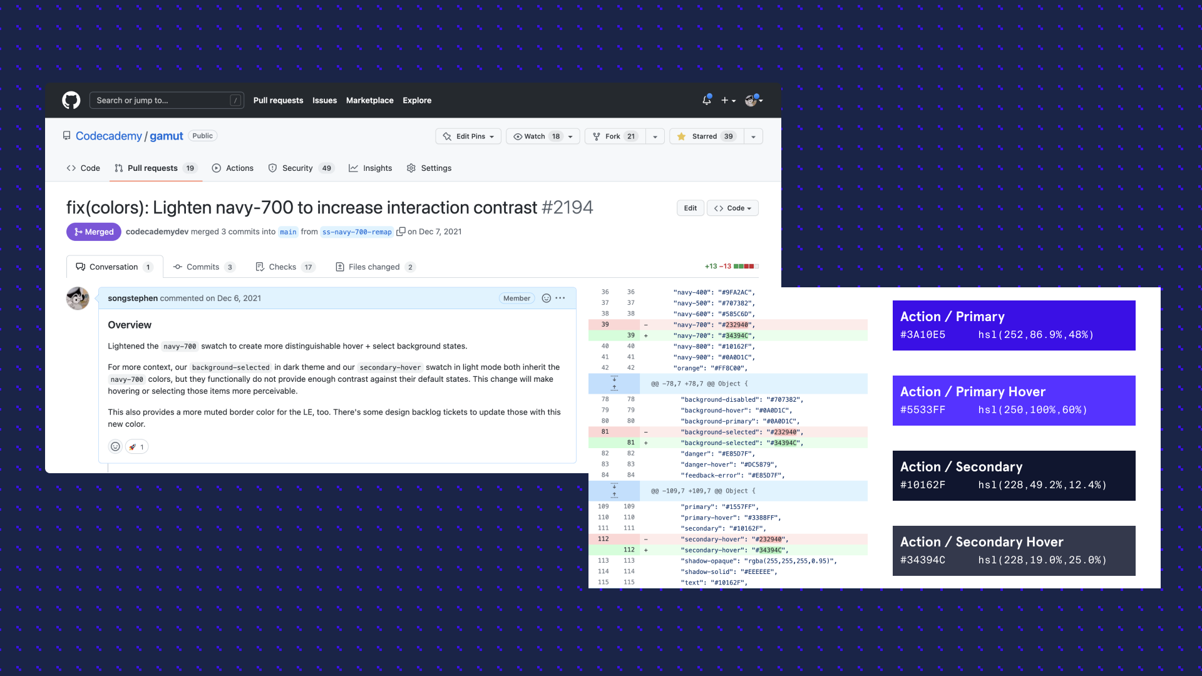
Task: Add an emoji reaction below the comment text
Action: (115, 446)
